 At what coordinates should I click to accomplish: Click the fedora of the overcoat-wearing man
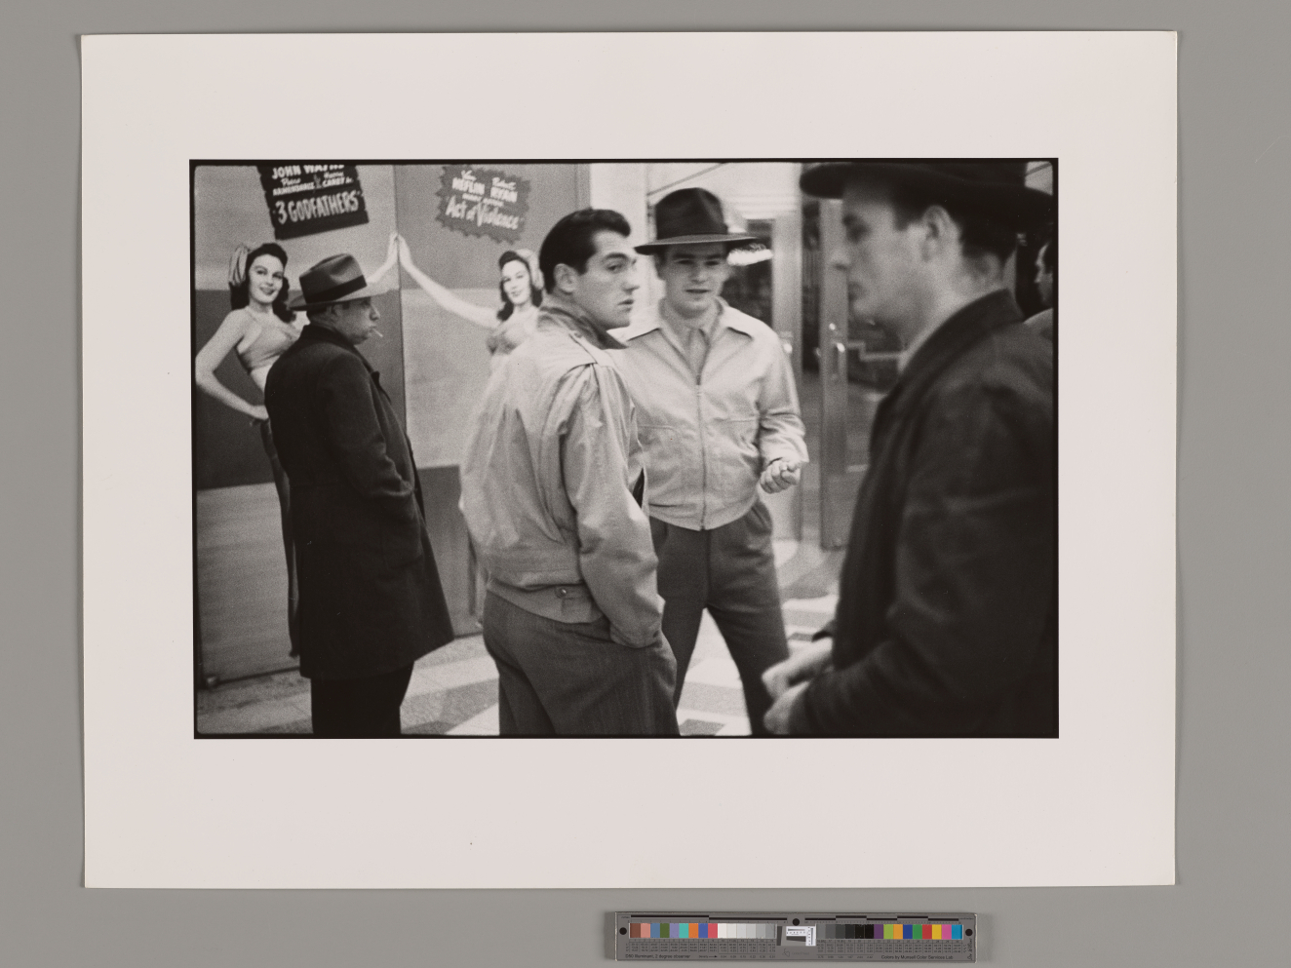(x=334, y=281)
